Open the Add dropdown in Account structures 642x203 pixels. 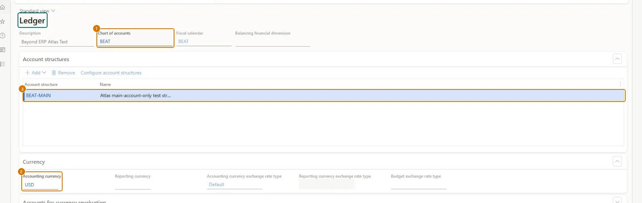(35, 73)
